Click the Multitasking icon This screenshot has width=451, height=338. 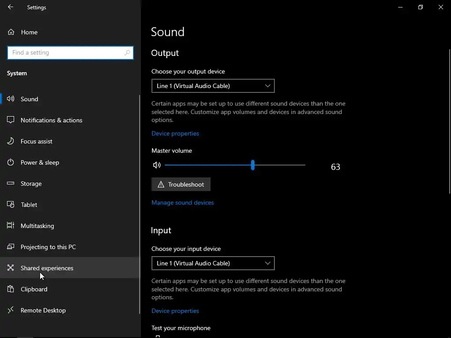(x=11, y=226)
